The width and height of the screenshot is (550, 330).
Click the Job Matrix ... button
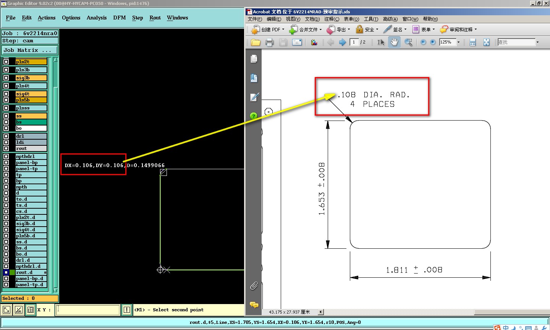(x=29, y=50)
